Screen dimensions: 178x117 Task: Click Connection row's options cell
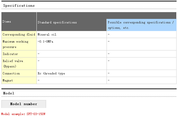(x=141, y=73)
